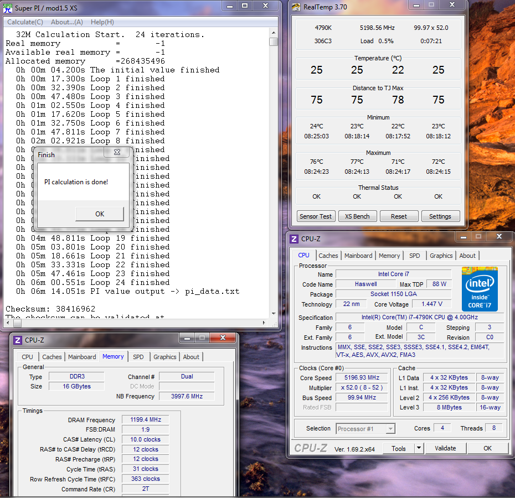Open SPD tab in memory CPU-Z window

pos(138,357)
